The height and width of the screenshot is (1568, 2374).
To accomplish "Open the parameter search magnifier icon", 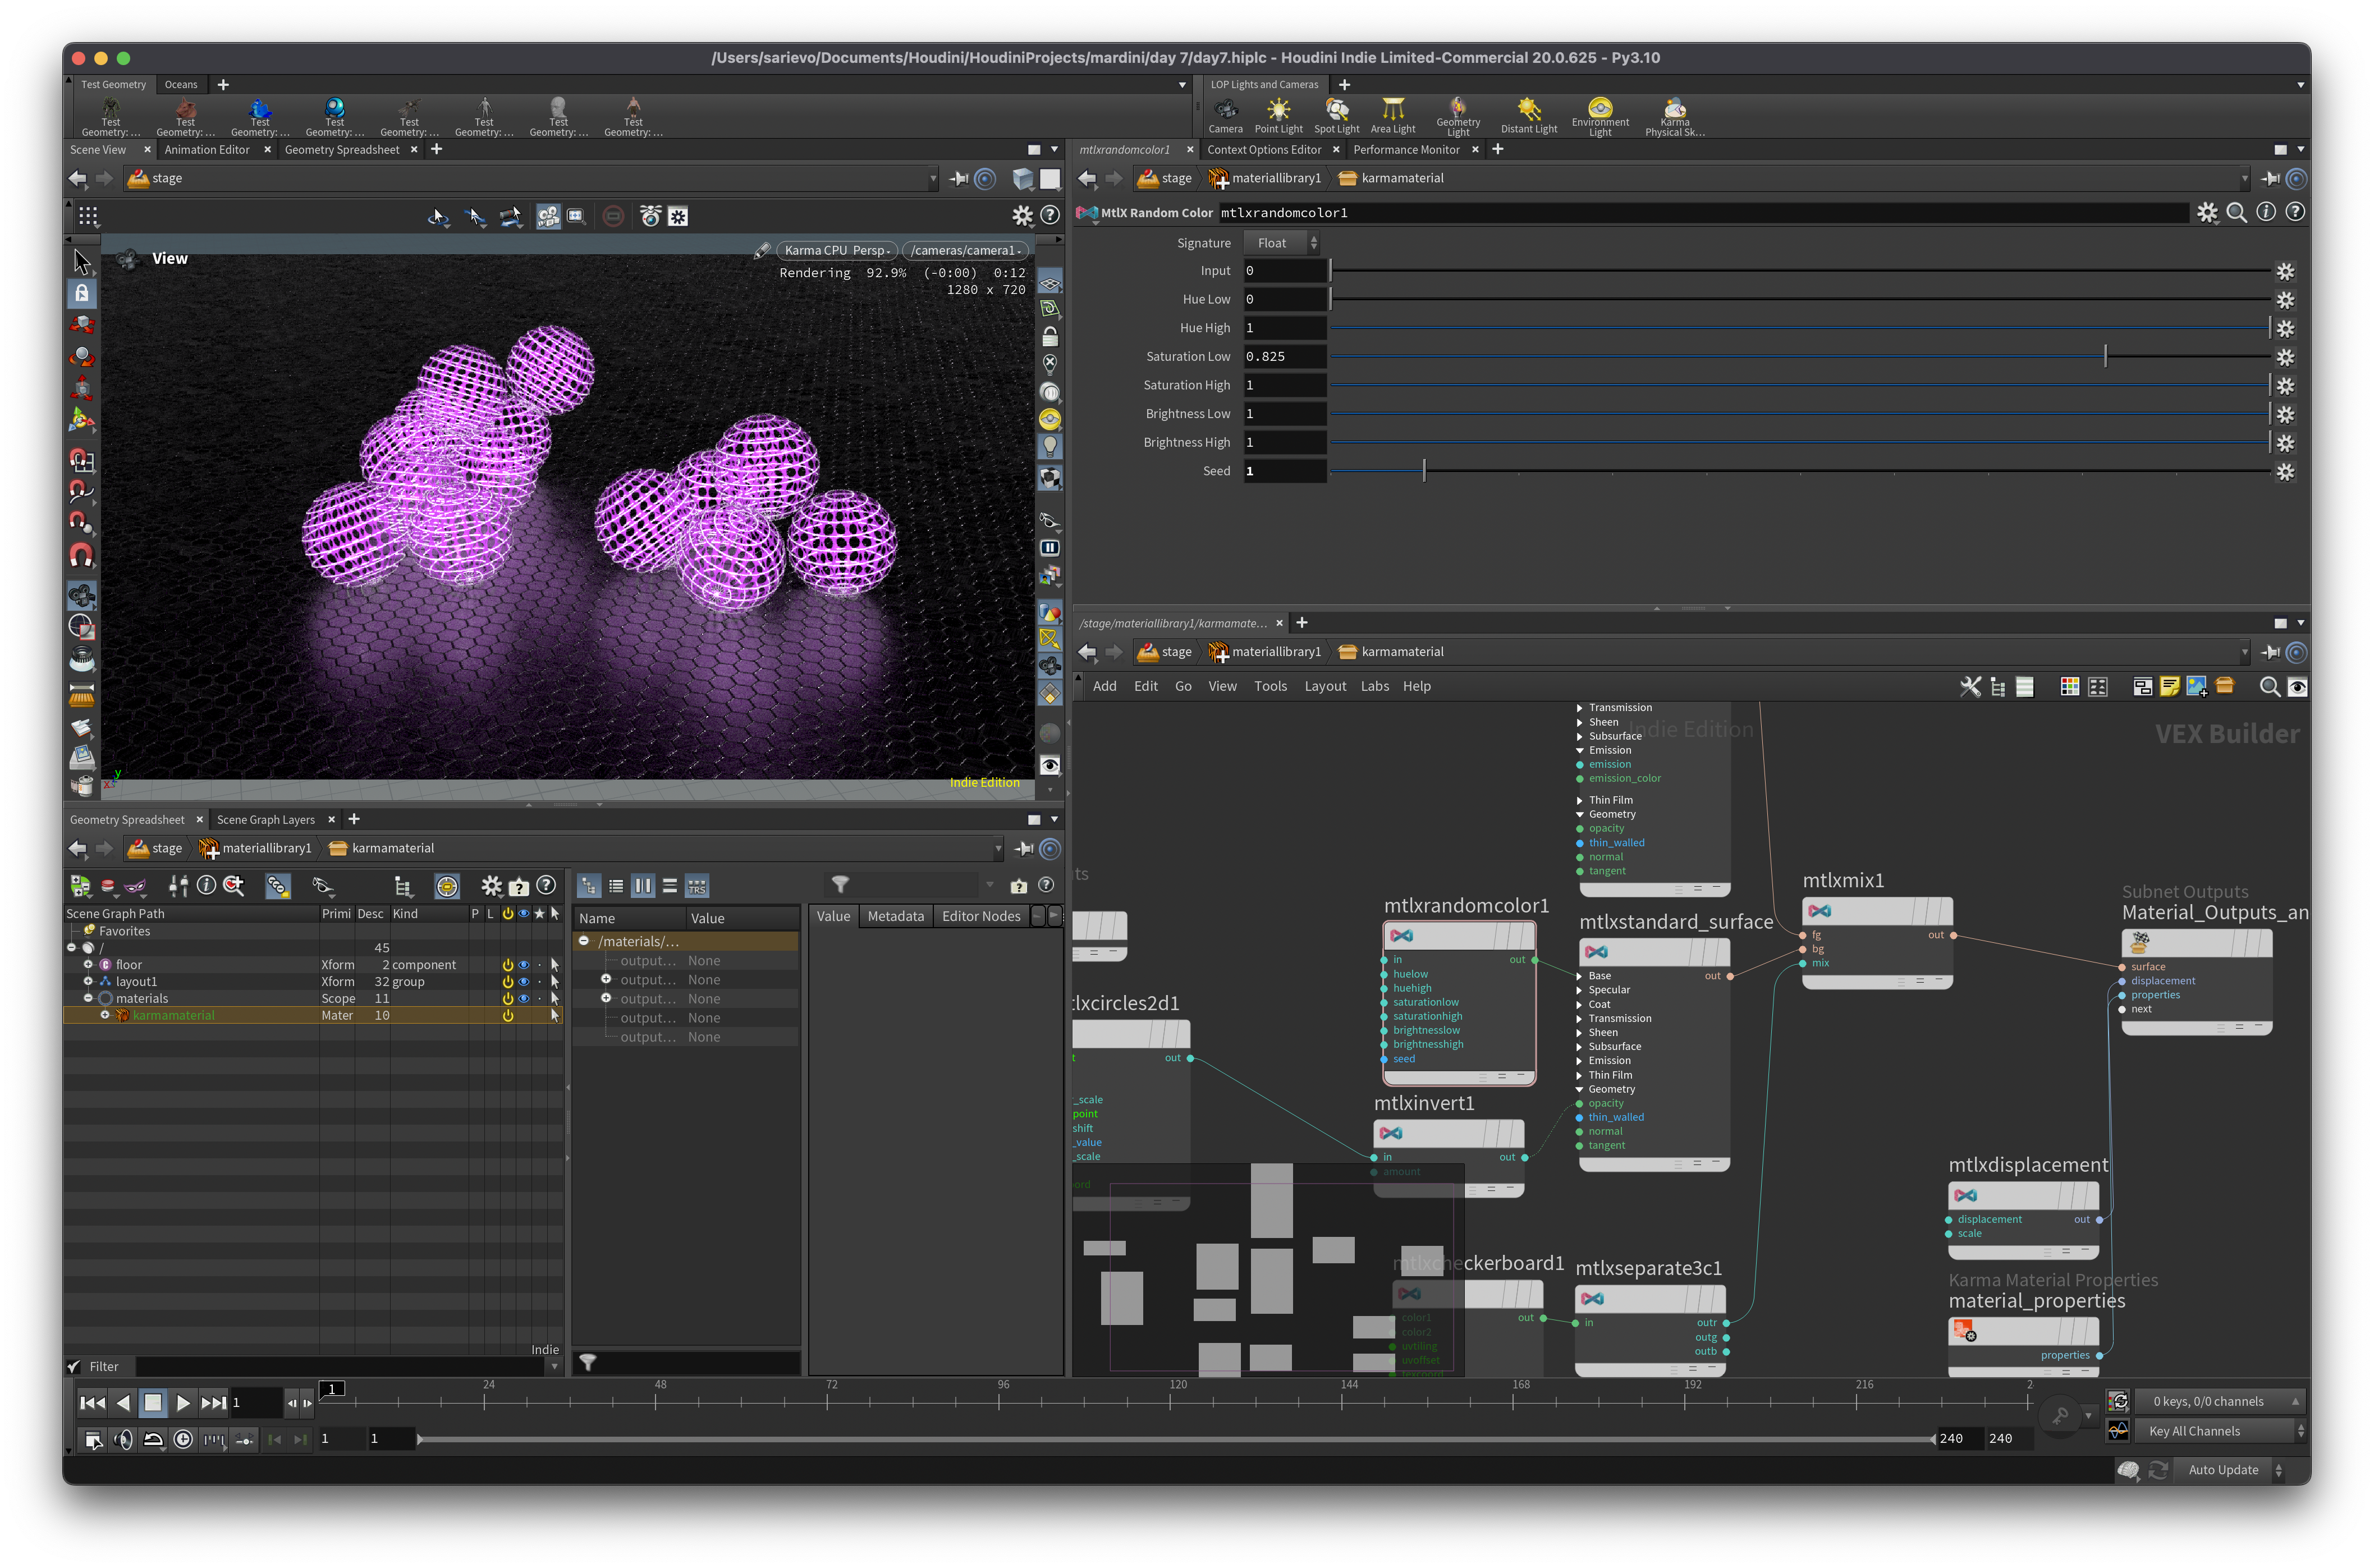I will tap(2237, 212).
